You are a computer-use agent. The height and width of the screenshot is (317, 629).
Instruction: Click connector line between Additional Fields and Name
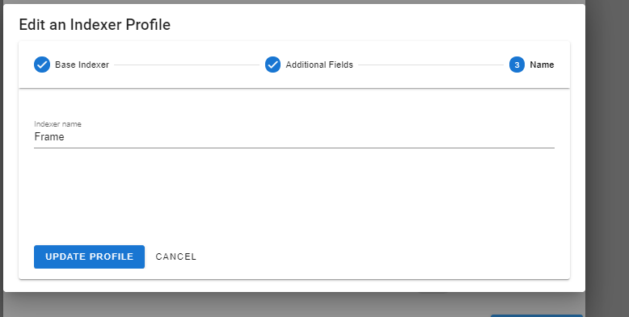(431, 65)
